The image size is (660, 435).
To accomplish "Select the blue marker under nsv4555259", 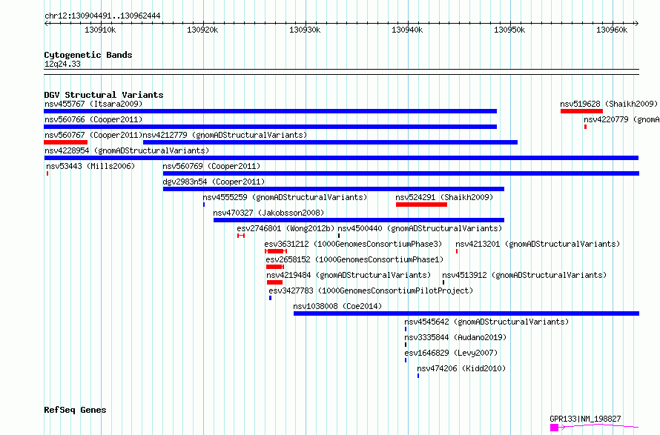I will pos(204,205).
